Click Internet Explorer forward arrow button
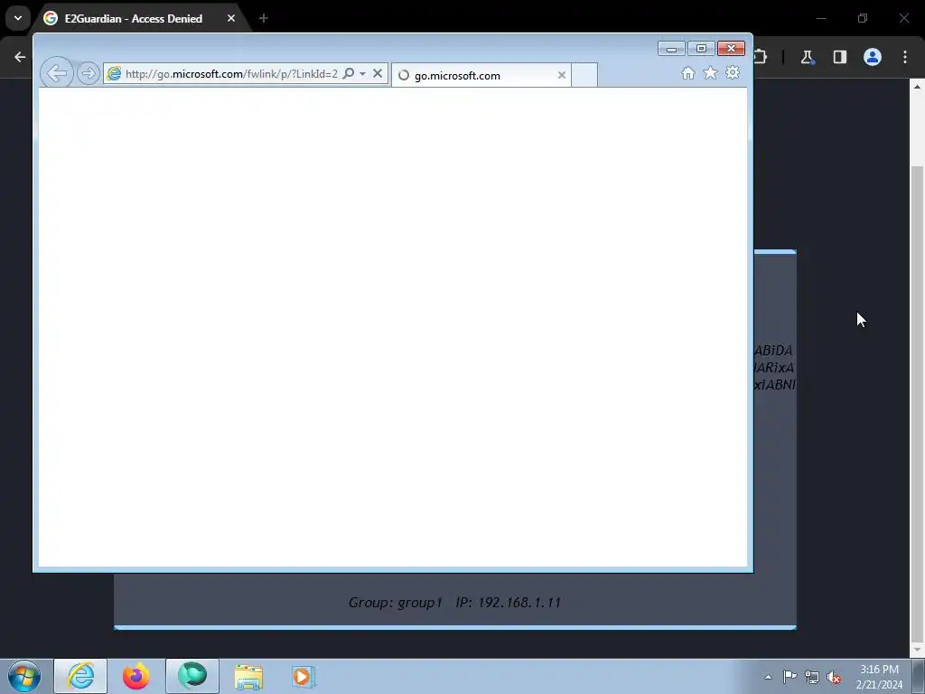The height and width of the screenshot is (694, 925). pos(88,74)
